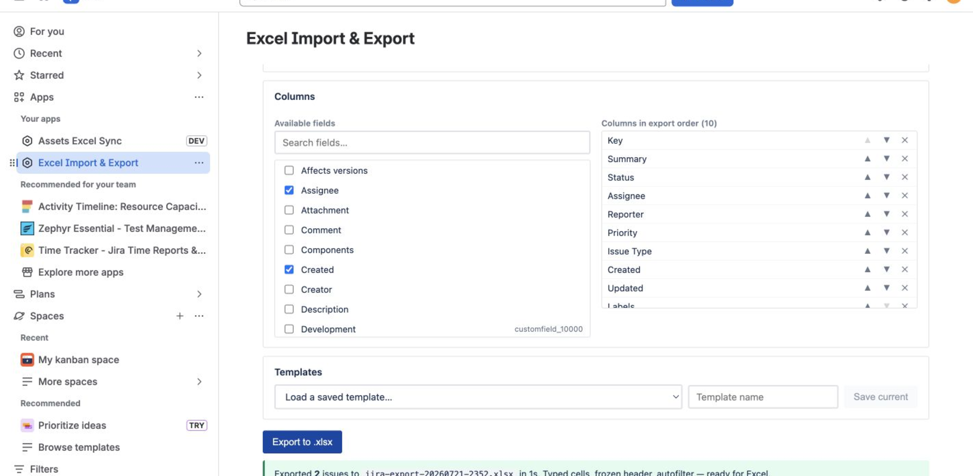Image resolution: width=973 pixels, height=476 pixels.
Task: Open the Load a saved template dropdown
Action: click(x=478, y=397)
